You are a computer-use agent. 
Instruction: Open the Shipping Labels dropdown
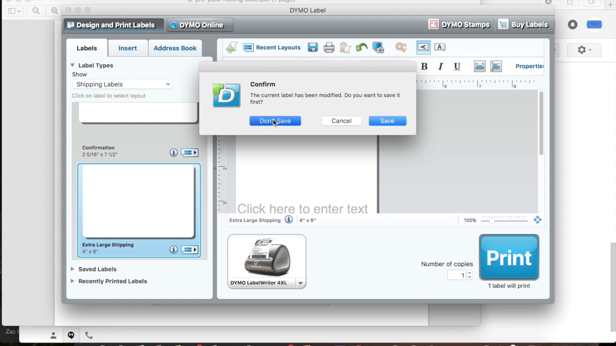pos(122,84)
